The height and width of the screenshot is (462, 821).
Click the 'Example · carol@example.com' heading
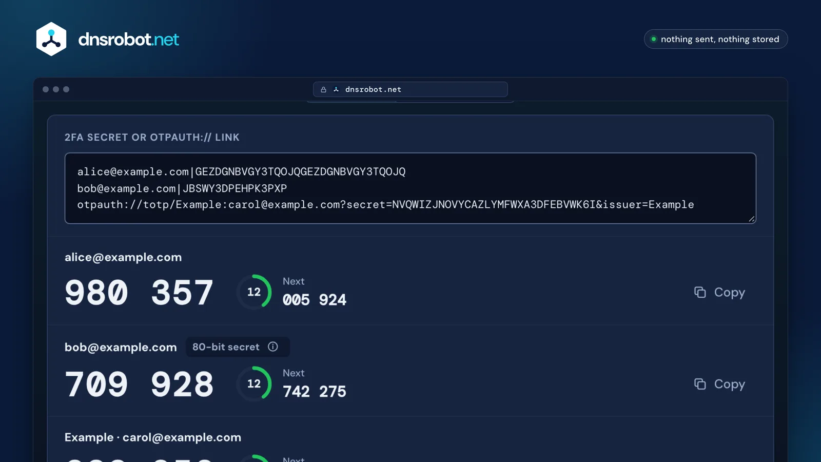click(153, 437)
